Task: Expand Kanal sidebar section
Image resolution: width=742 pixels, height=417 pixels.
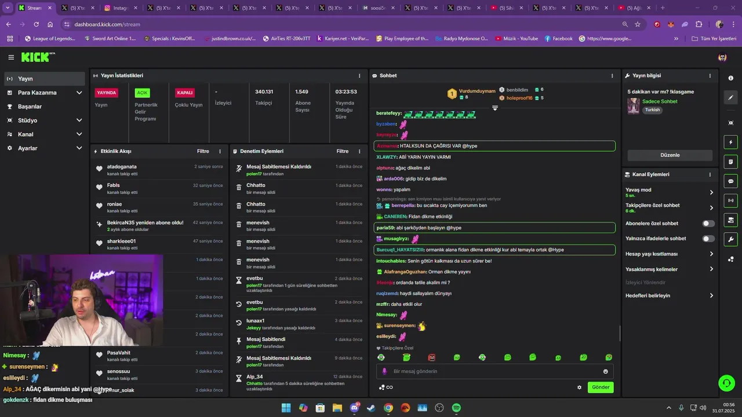Action: 79,134
